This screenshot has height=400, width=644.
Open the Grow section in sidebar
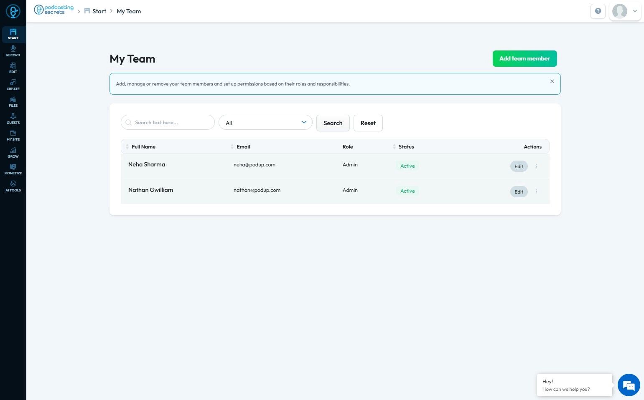click(x=13, y=152)
